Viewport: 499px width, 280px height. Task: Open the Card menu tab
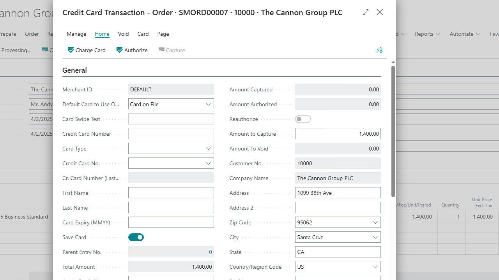(x=143, y=34)
